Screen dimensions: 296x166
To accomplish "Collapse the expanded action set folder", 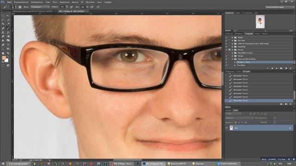I will tap(232, 59).
